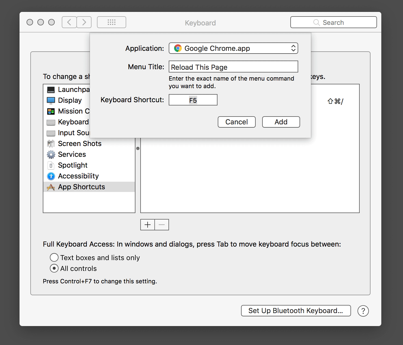Open help with question mark button
Viewport: 403px width, 345px height.
coord(363,311)
